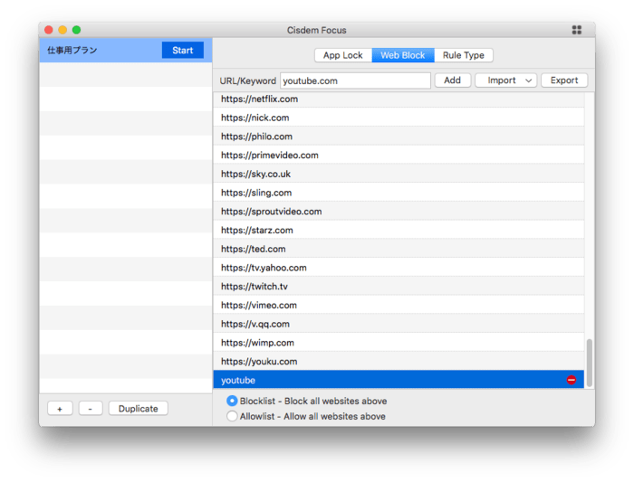The width and height of the screenshot is (634, 482).
Task: Select https://v.qq.com row
Action: pos(399,324)
